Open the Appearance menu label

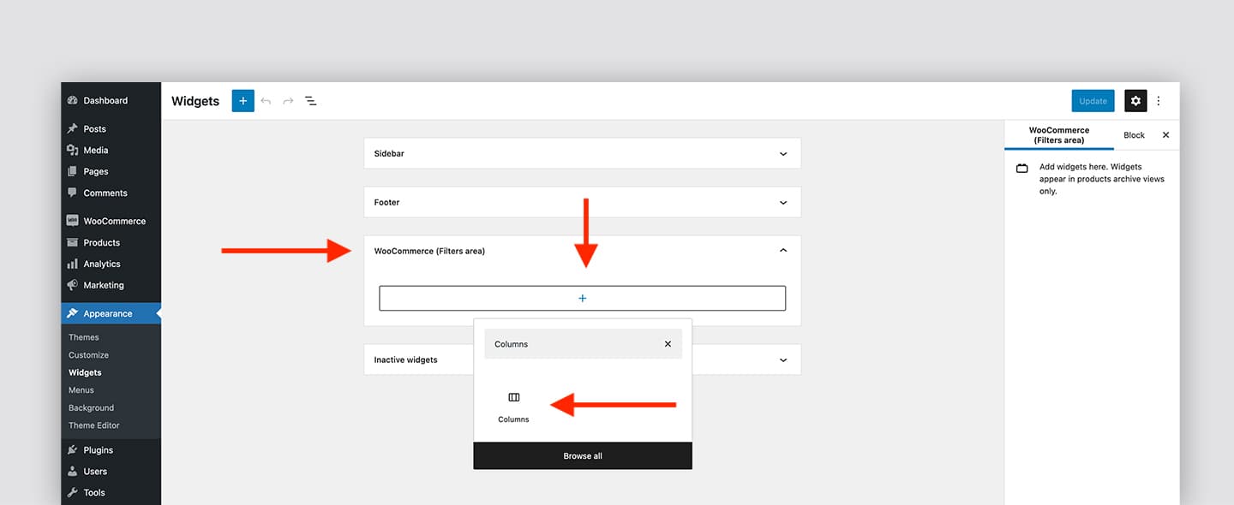coord(108,313)
